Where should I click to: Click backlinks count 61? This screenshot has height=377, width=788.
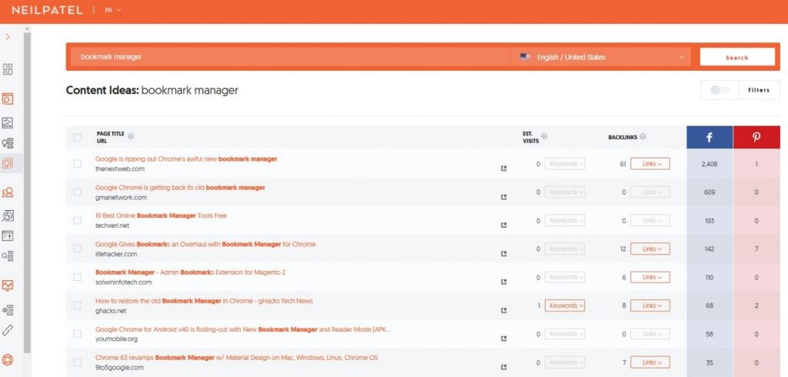point(623,164)
